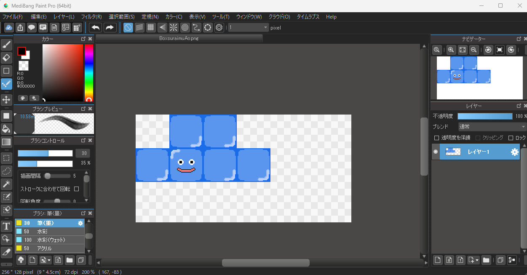
Task: Open snap settings gear icon
Action: [x=219, y=28]
